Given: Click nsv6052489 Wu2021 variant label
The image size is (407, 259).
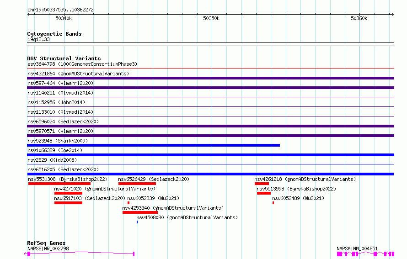Looking at the screenshot, I should (298, 198).
